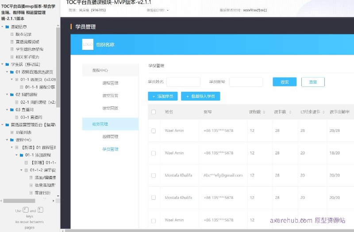This screenshot has height=232, width=354.
Task: Collapse the 03 直播间 node
Action: 7,109
